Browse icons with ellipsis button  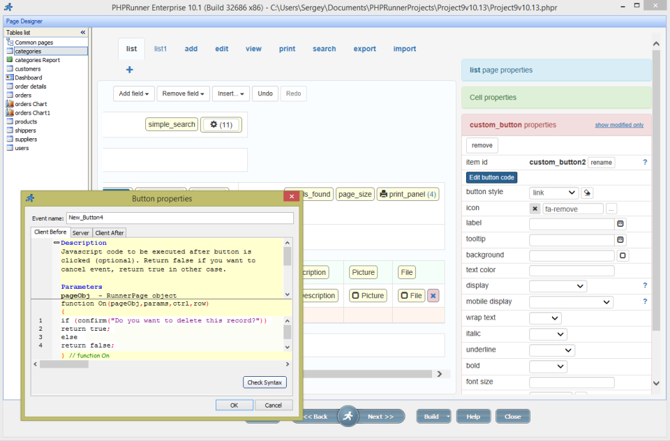tap(611, 209)
